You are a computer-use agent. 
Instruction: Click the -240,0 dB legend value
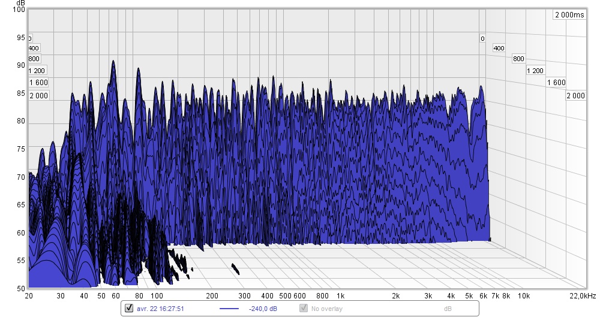pyautogui.click(x=263, y=309)
